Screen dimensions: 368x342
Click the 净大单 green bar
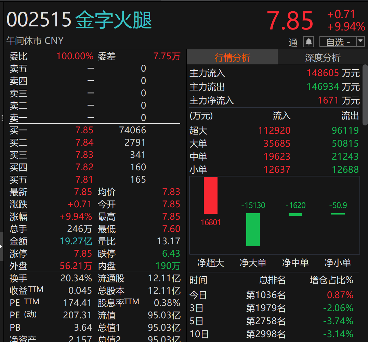coord(253,230)
